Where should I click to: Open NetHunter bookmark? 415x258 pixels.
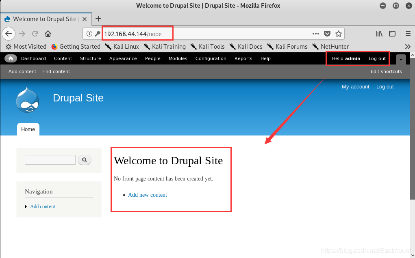point(330,47)
